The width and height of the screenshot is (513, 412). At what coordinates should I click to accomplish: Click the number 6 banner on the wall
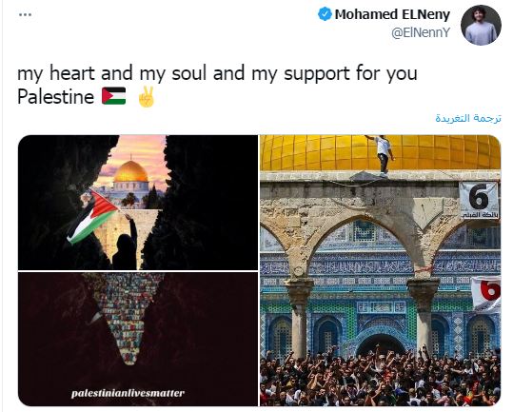pyautogui.click(x=479, y=201)
